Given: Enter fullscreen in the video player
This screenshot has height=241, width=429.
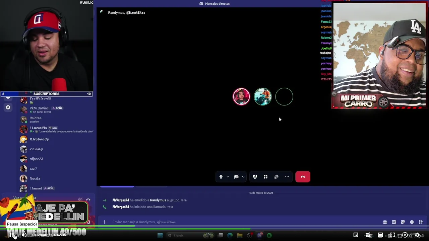Looking at the screenshot, I should (x=392, y=235).
